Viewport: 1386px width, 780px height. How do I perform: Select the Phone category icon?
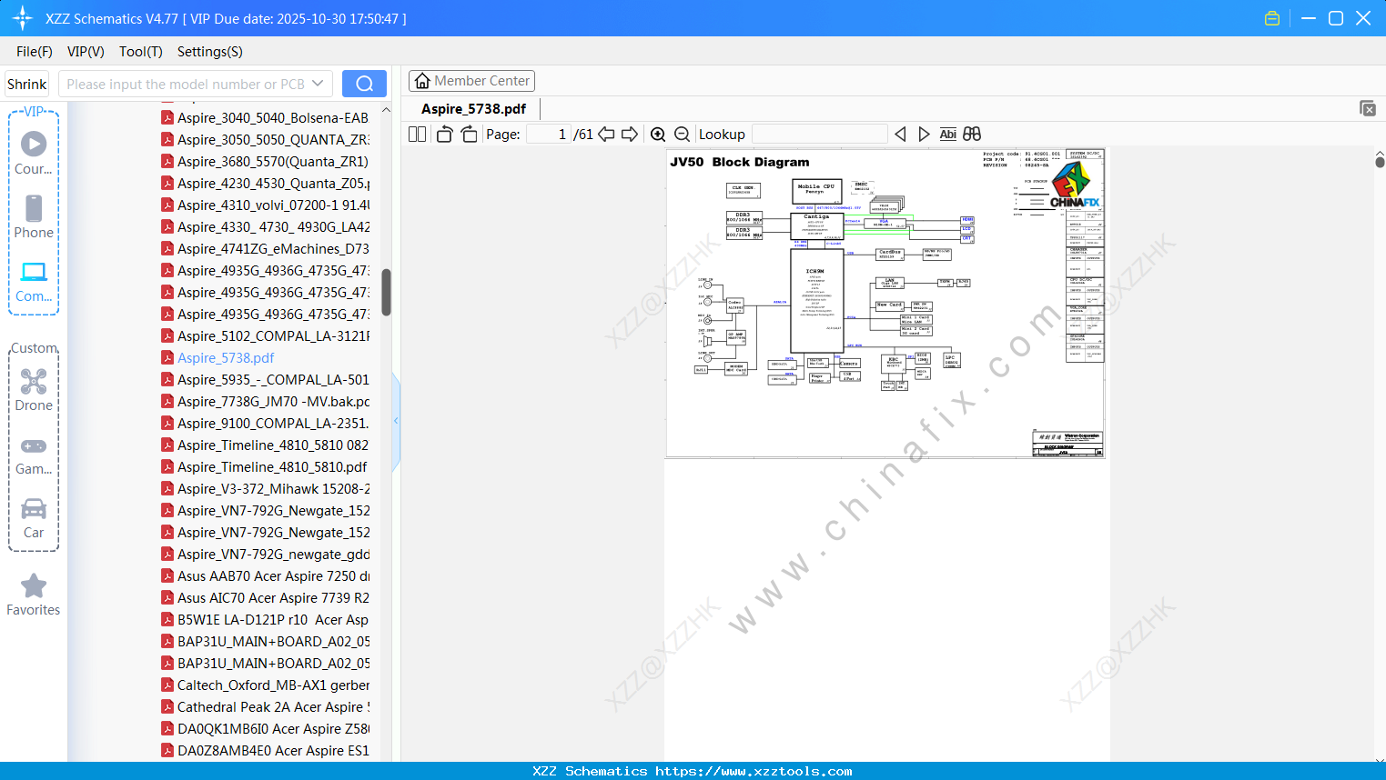(34, 217)
